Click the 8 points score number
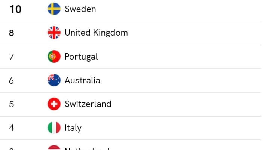The width and height of the screenshot is (266, 150). point(11,33)
